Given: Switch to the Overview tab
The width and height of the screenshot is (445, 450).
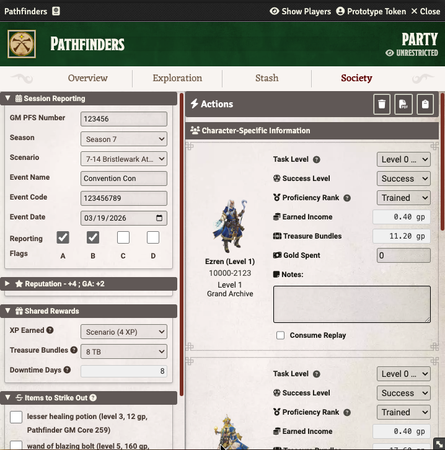Looking at the screenshot, I should (x=88, y=77).
